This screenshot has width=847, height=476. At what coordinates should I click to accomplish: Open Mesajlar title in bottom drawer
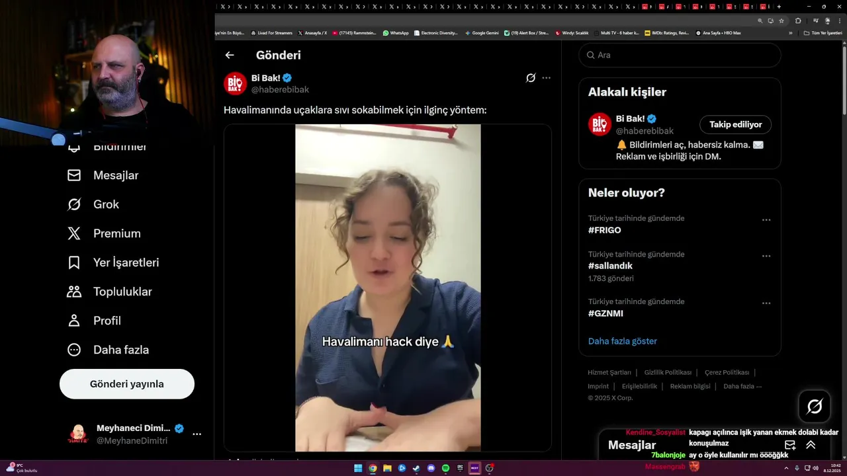click(x=632, y=445)
